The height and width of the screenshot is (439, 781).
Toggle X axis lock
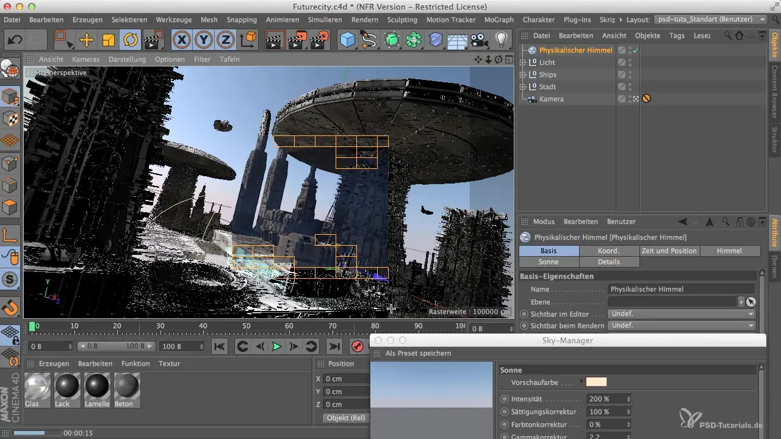click(x=181, y=40)
